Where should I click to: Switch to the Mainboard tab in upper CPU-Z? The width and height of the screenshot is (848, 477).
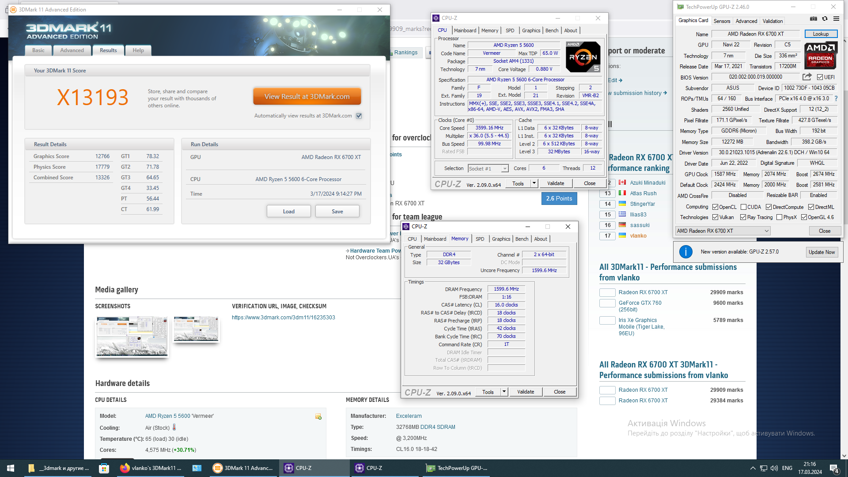point(465,30)
